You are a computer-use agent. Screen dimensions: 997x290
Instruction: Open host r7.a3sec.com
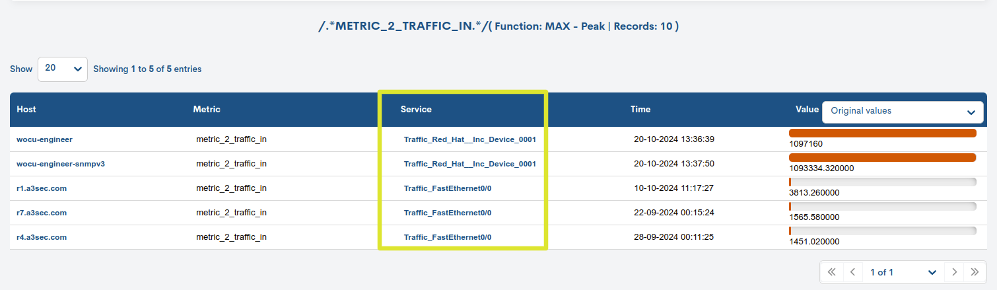[x=42, y=213]
